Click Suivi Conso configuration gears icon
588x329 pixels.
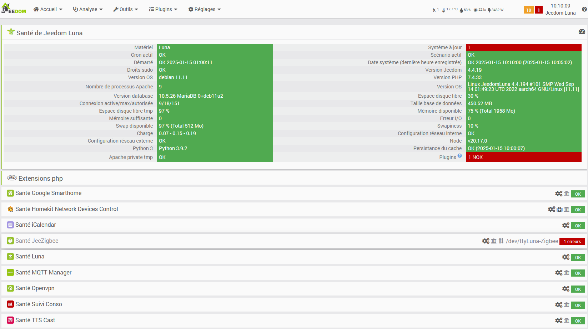(559, 305)
